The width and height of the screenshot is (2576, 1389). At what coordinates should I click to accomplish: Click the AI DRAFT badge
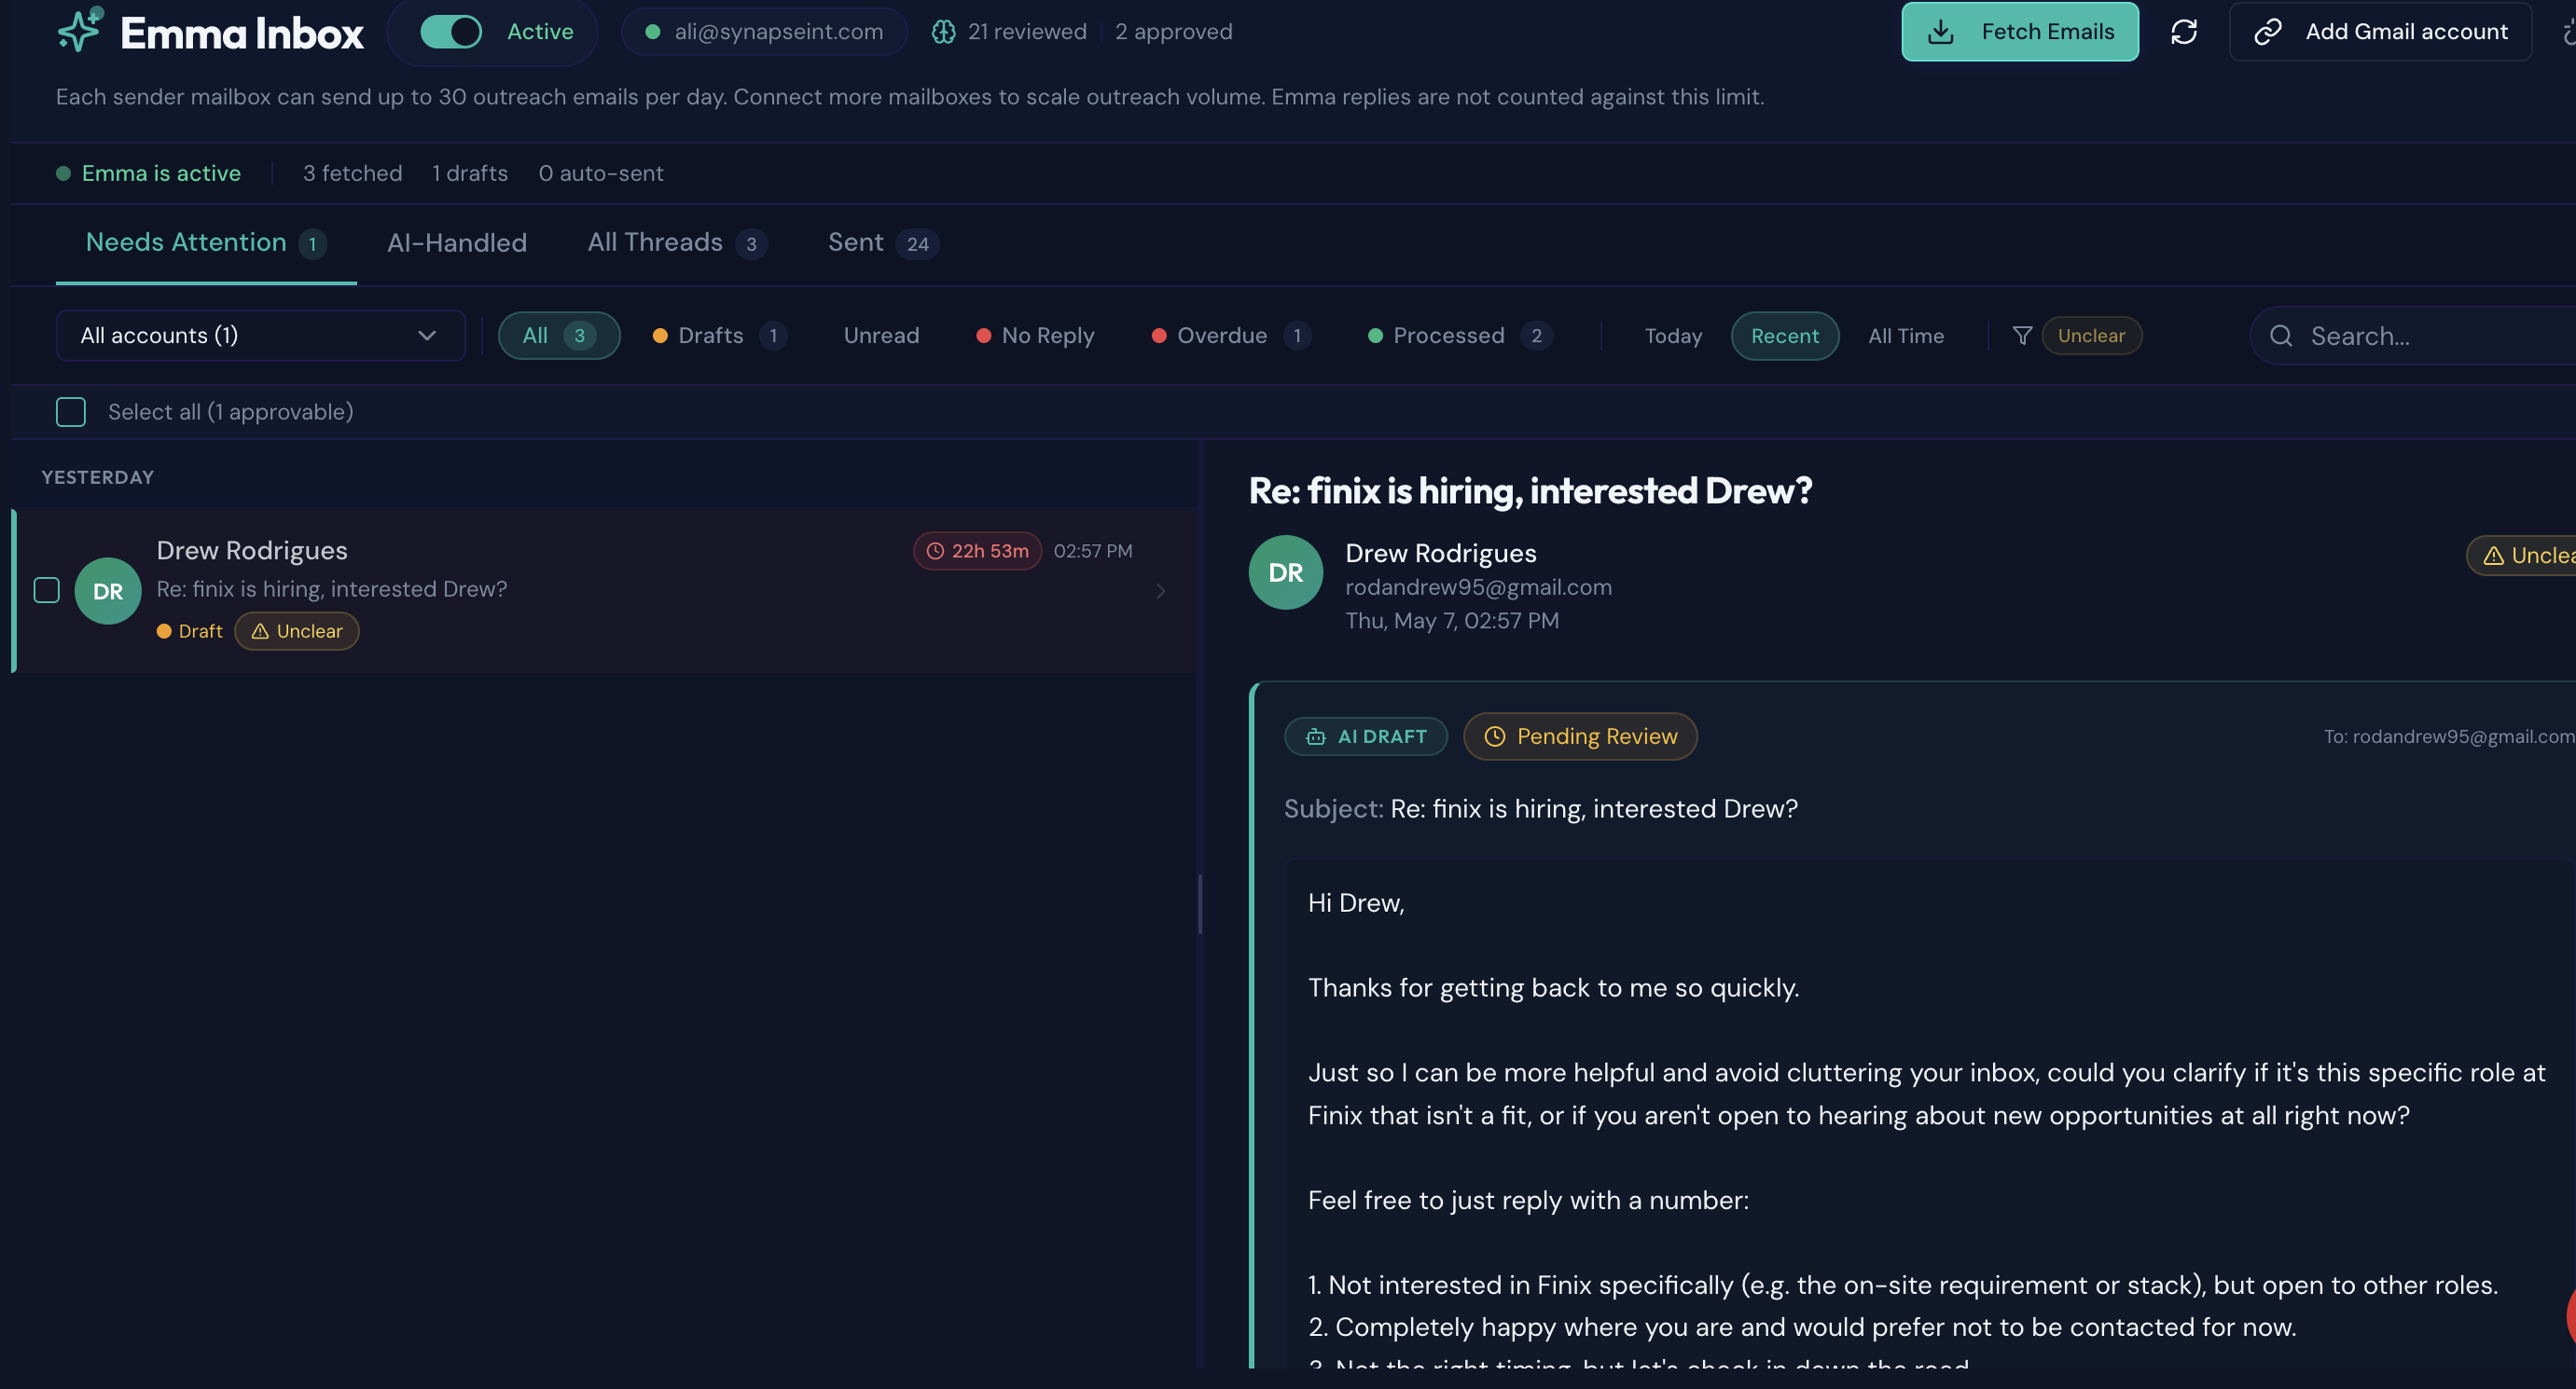1366,736
